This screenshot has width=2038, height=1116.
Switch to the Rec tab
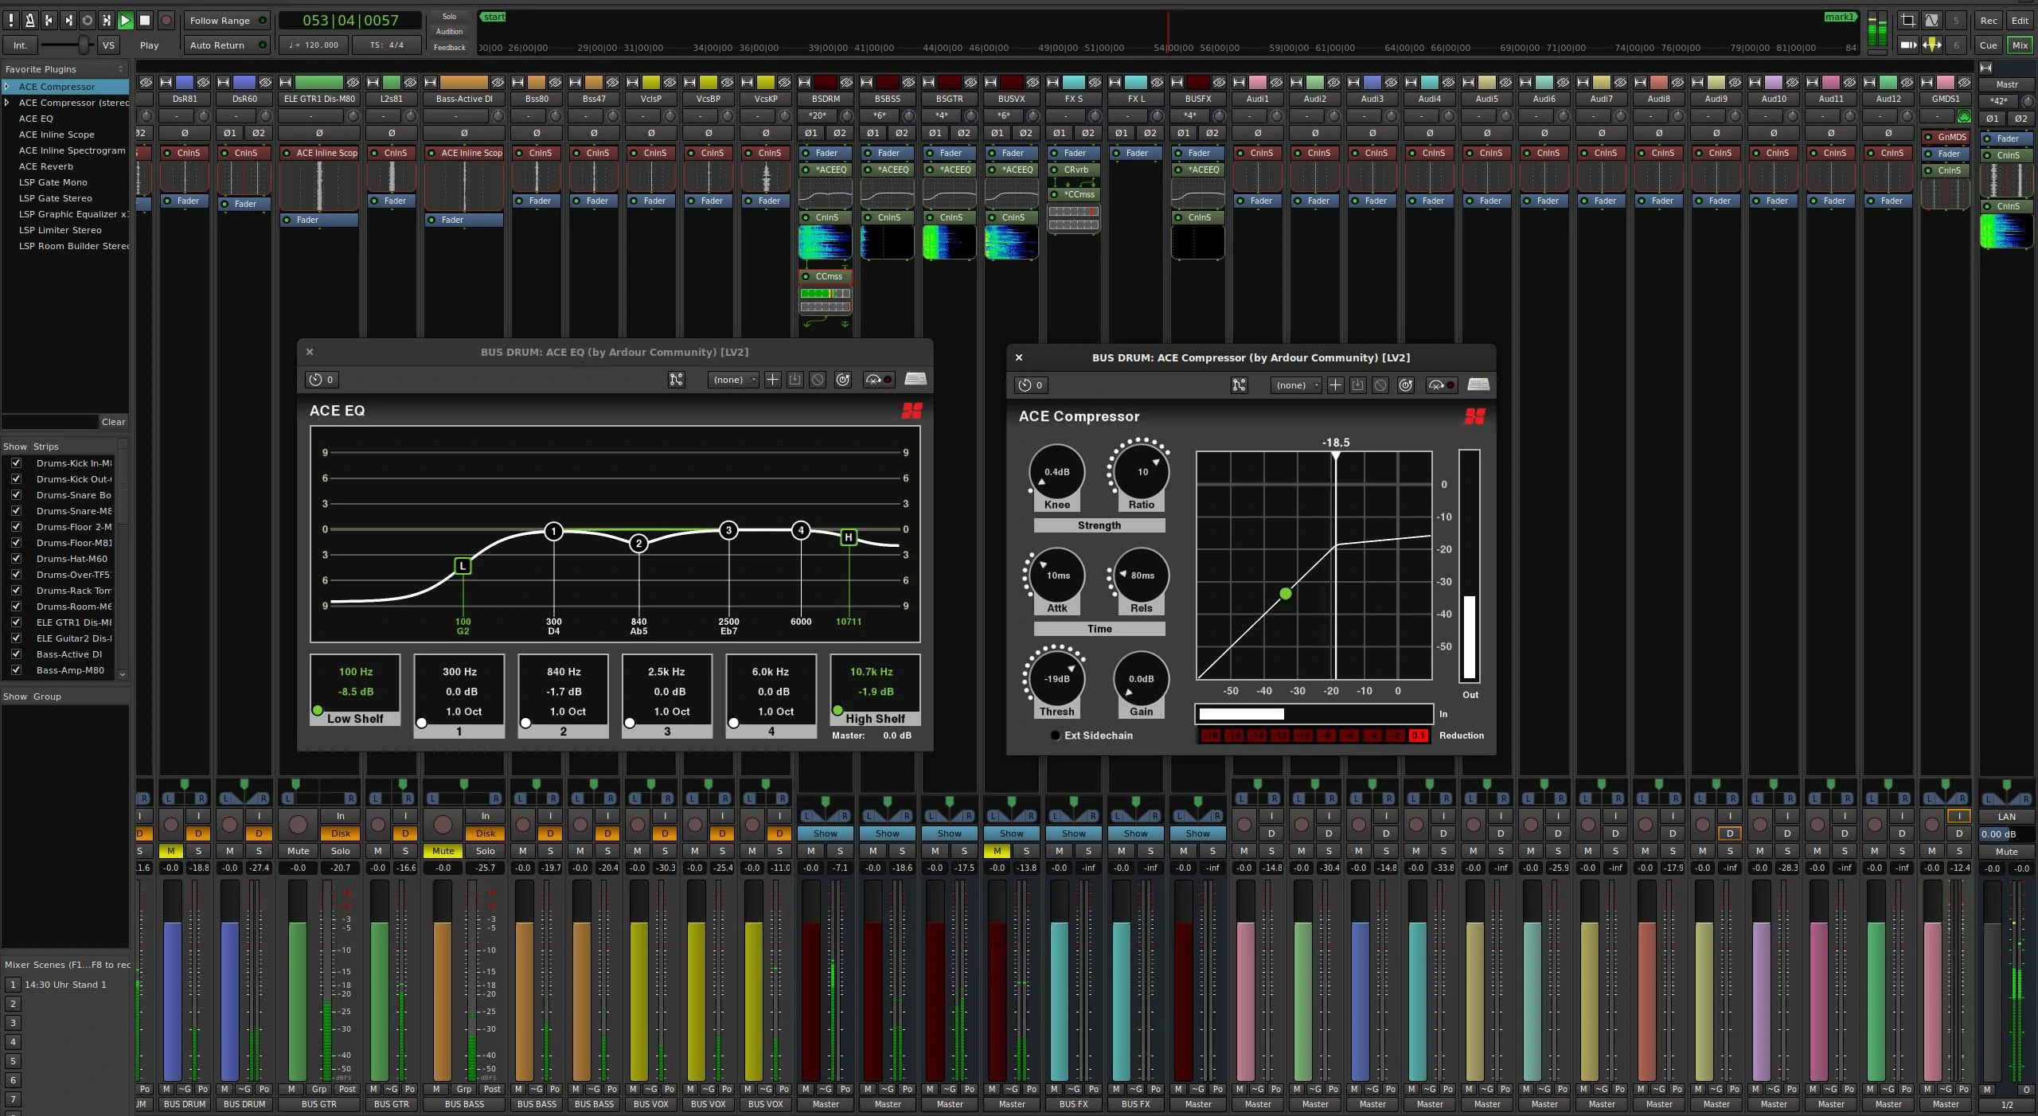tap(1988, 20)
